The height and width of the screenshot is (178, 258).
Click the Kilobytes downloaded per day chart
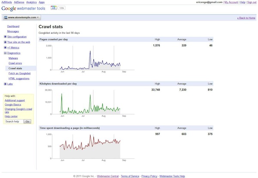(x=90, y=103)
